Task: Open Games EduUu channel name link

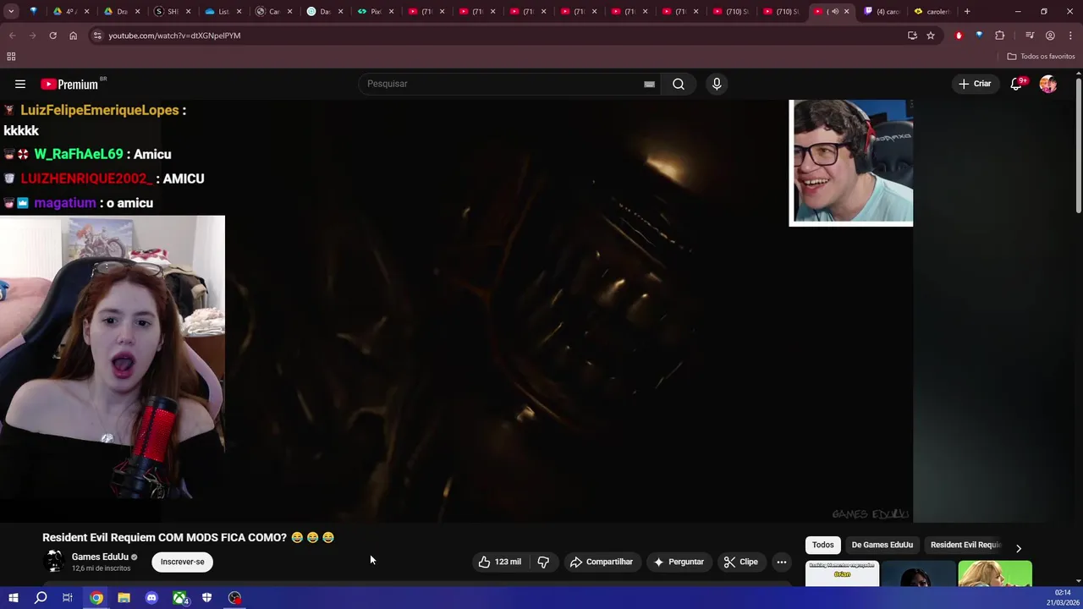Action: coord(100,557)
